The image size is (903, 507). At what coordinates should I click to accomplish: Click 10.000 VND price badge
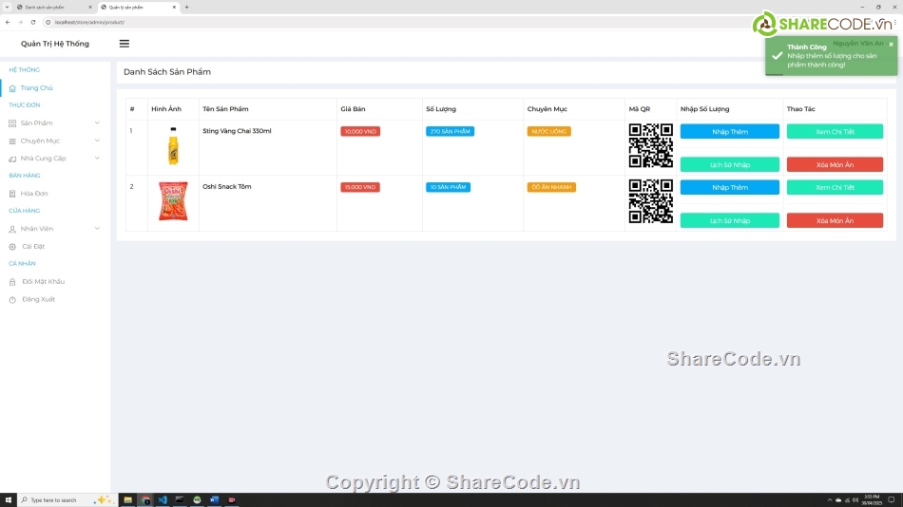click(x=360, y=132)
